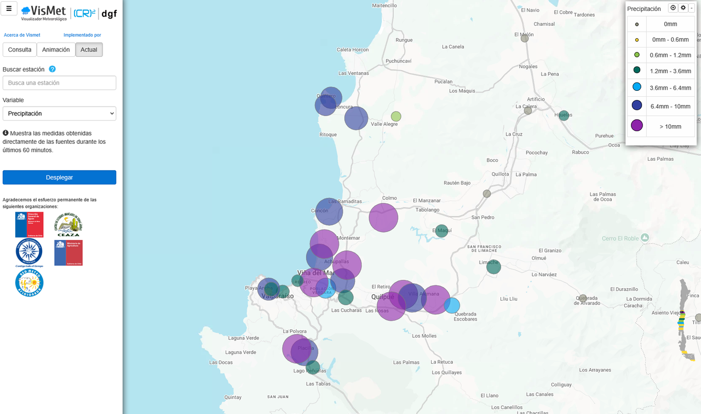The width and height of the screenshot is (701, 414).
Task: Select the gray station near Artificio
Action: pyautogui.click(x=528, y=110)
